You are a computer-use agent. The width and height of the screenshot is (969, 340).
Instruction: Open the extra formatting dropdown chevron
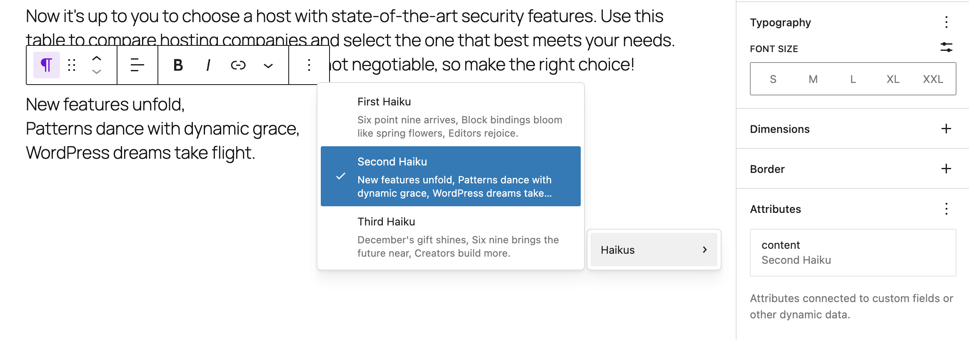[269, 65]
